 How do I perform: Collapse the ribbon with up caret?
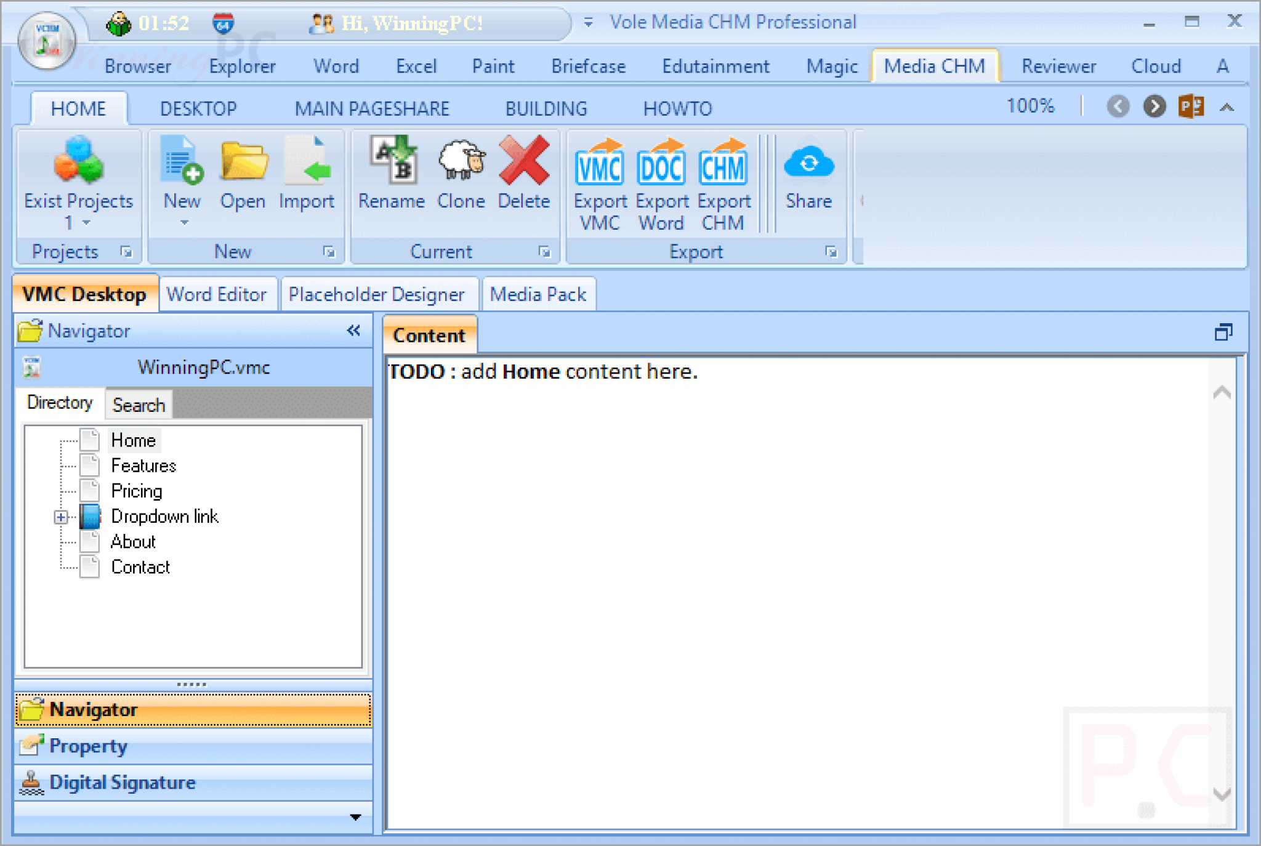pyautogui.click(x=1227, y=107)
